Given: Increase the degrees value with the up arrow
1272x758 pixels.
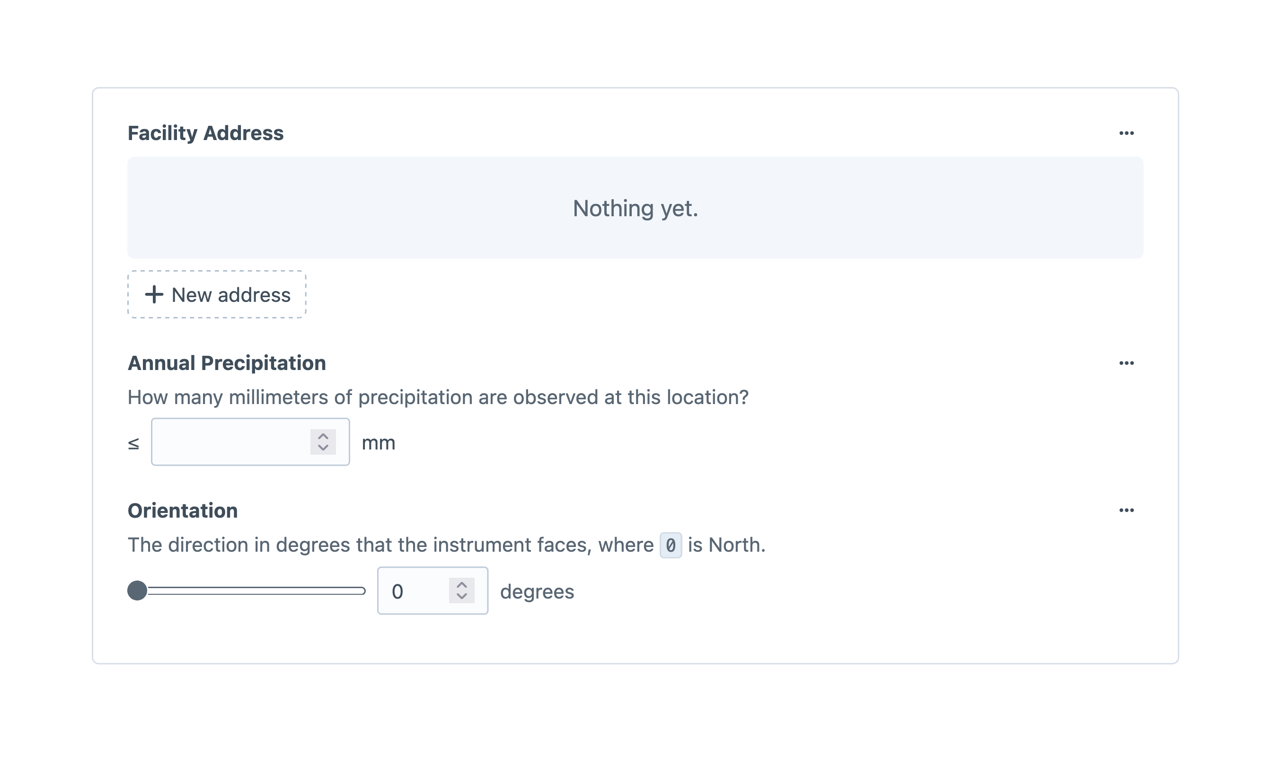Looking at the screenshot, I should point(461,585).
